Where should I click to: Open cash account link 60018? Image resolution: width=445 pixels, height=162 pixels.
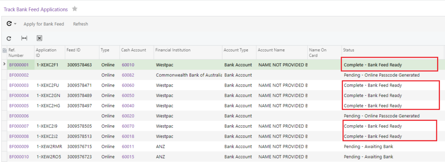(x=128, y=136)
